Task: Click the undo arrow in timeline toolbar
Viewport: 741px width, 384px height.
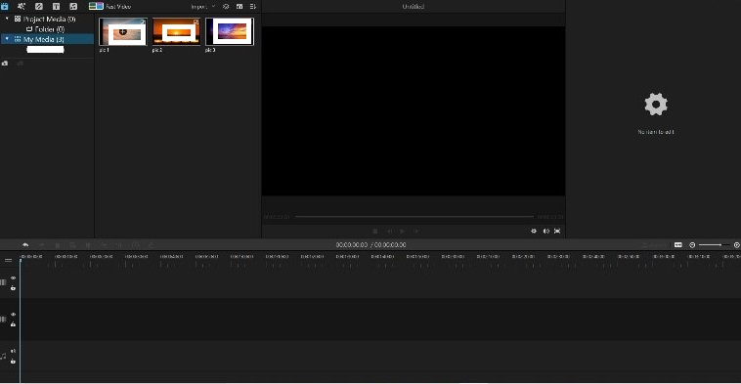Action: point(25,244)
